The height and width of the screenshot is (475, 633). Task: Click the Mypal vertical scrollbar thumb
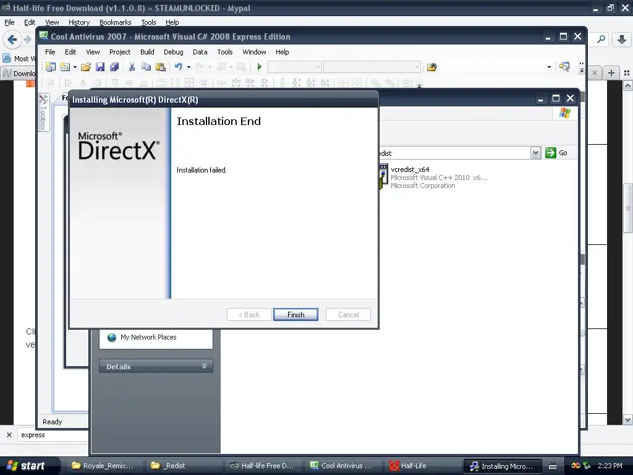tap(628, 208)
